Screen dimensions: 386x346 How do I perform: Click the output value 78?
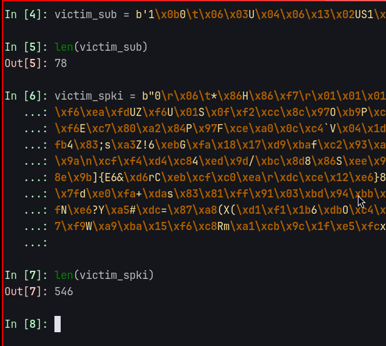click(x=61, y=63)
